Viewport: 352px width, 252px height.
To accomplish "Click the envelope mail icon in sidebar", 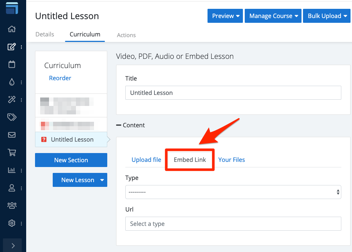I will coord(12,135).
